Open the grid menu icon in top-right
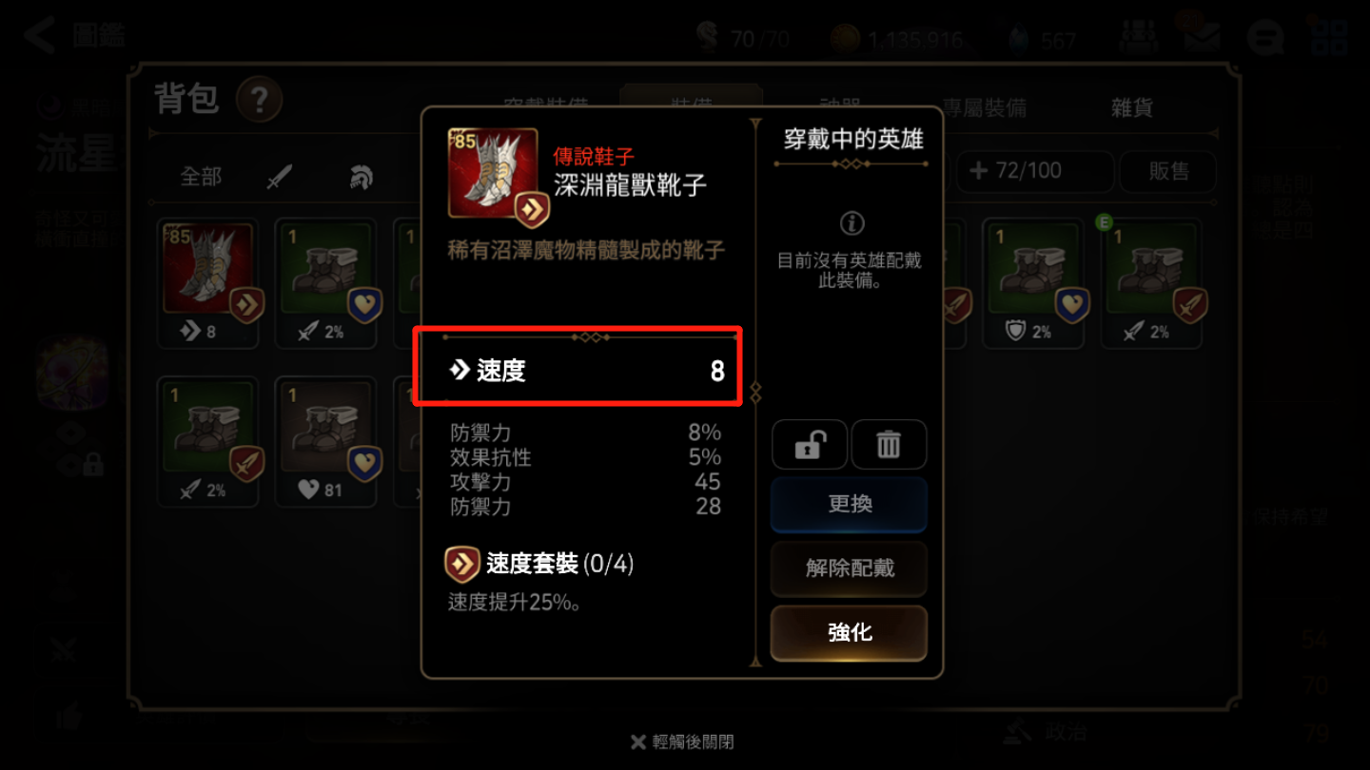 click(x=1328, y=38)
